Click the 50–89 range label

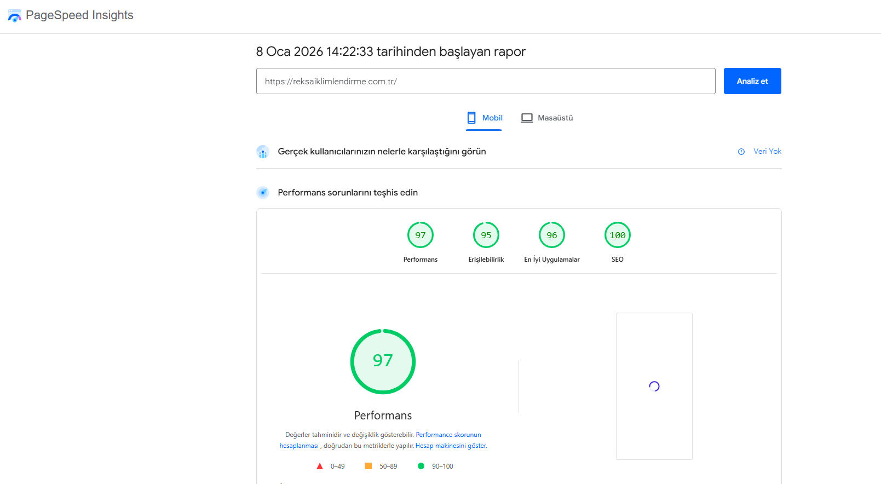388,466
